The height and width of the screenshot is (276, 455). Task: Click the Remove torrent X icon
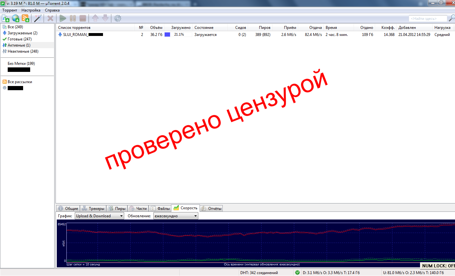click(50, 18)
